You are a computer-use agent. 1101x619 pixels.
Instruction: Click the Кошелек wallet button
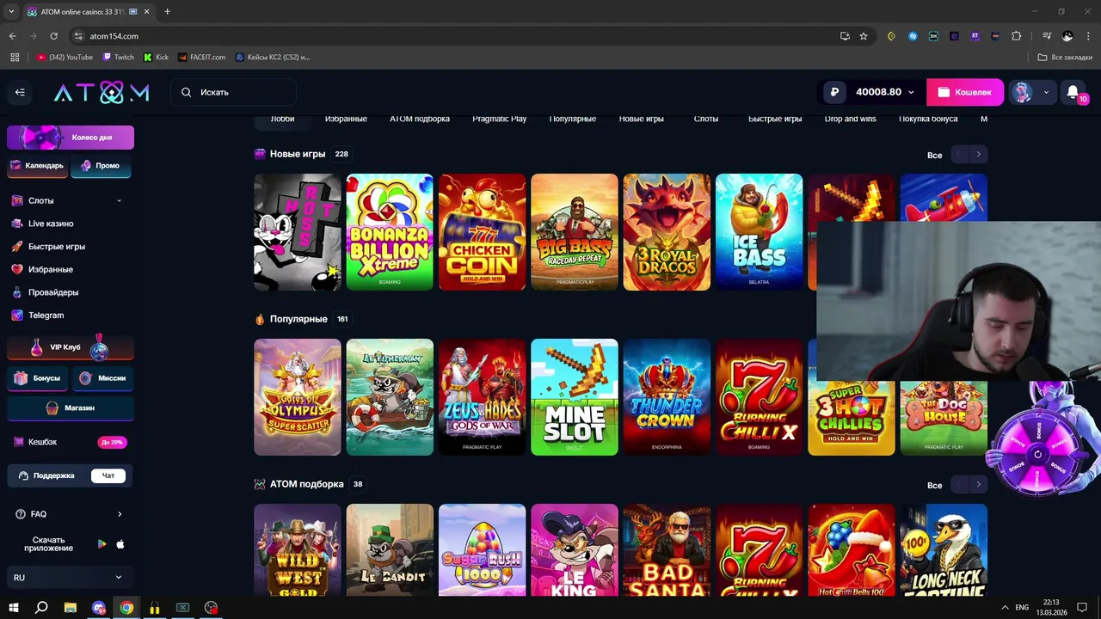(964, 92)
